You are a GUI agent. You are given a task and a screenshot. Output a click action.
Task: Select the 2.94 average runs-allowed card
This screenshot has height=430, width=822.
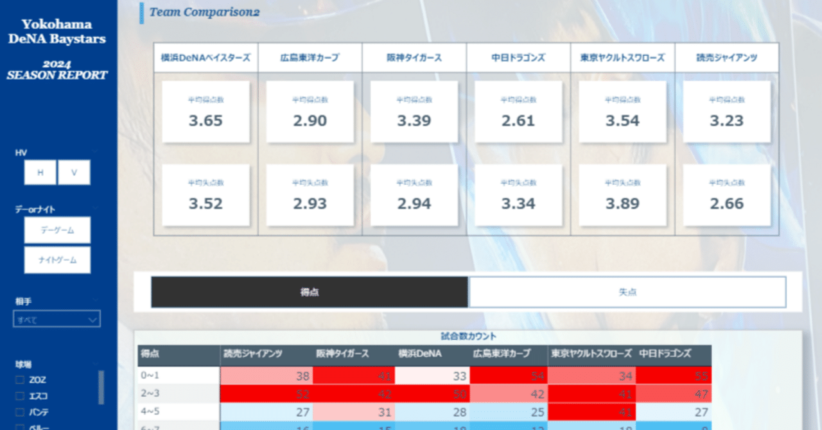point(414,195)
